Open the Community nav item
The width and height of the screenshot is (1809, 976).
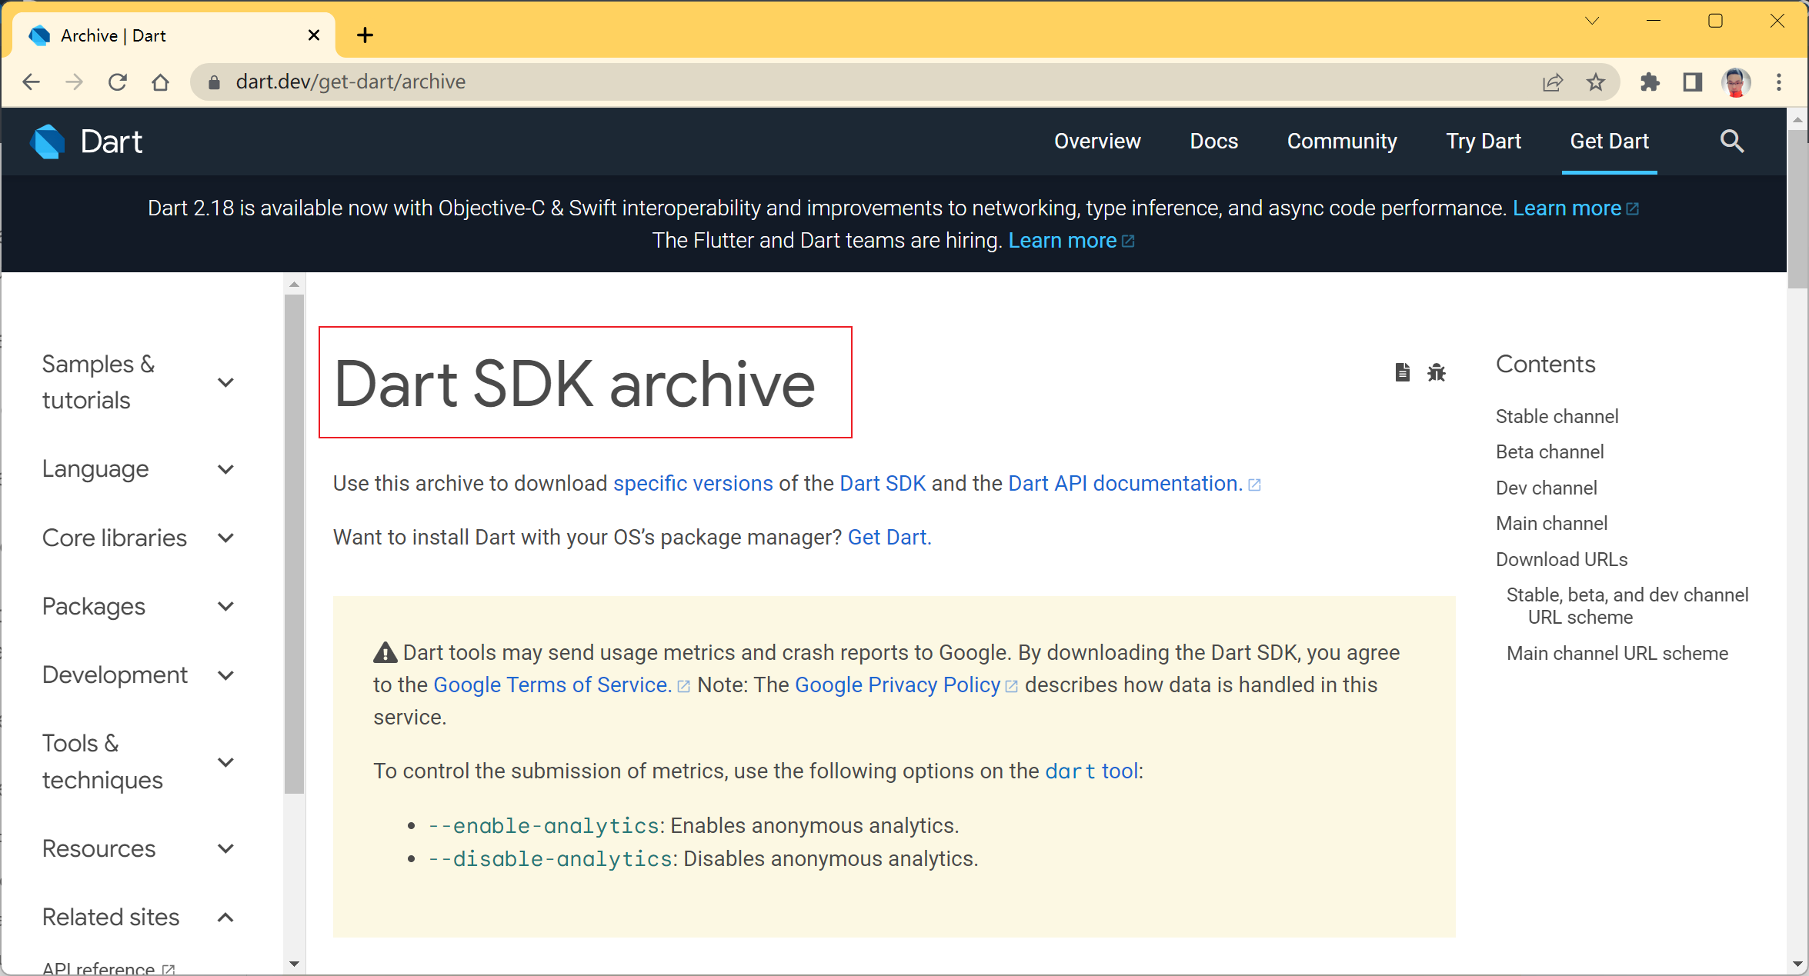pyautogui.click(x=1341, y=142)
